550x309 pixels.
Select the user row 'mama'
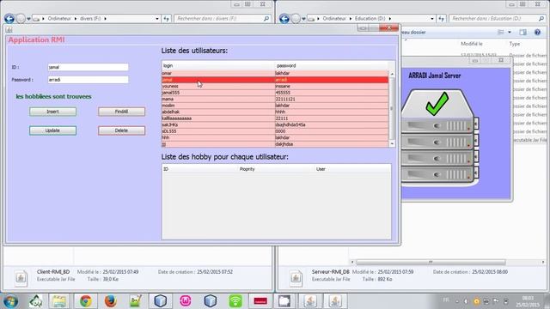pos(275,100)
